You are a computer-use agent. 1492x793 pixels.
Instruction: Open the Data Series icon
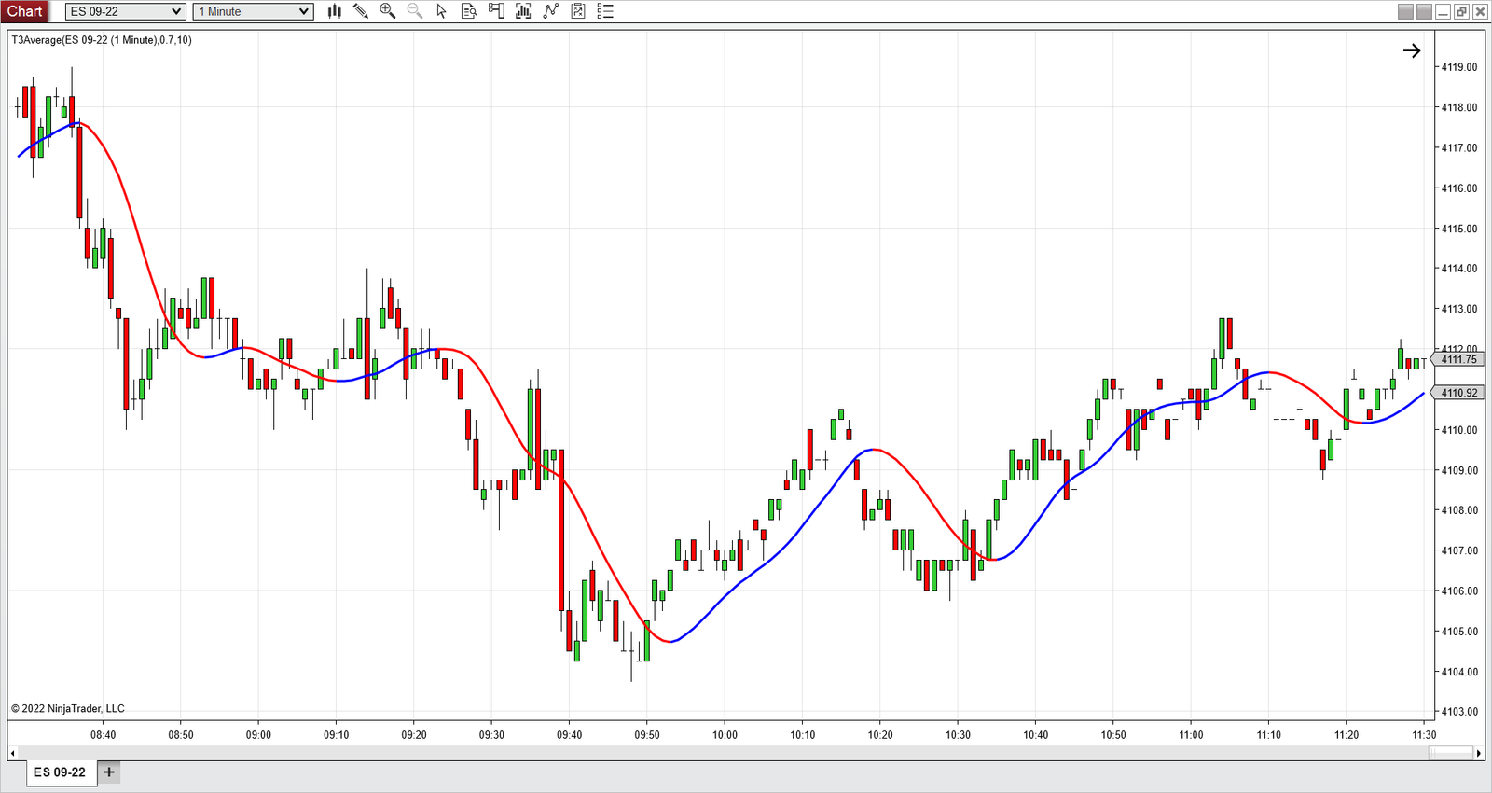tap(523, 11)
